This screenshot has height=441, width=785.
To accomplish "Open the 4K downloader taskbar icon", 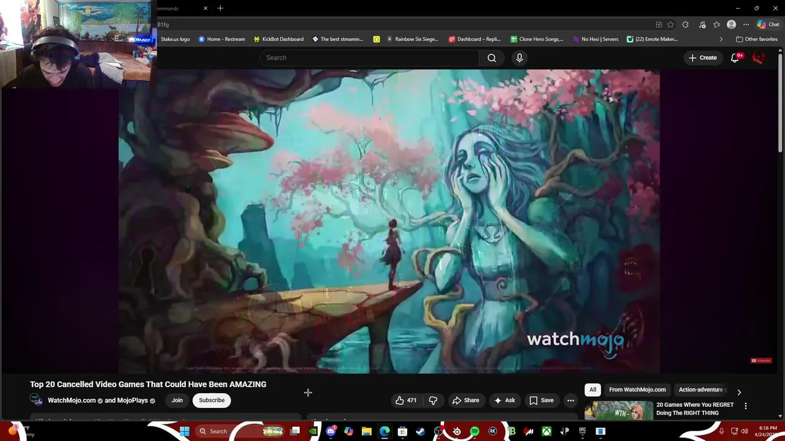I will pyautogui.click(x=492, y=431).
